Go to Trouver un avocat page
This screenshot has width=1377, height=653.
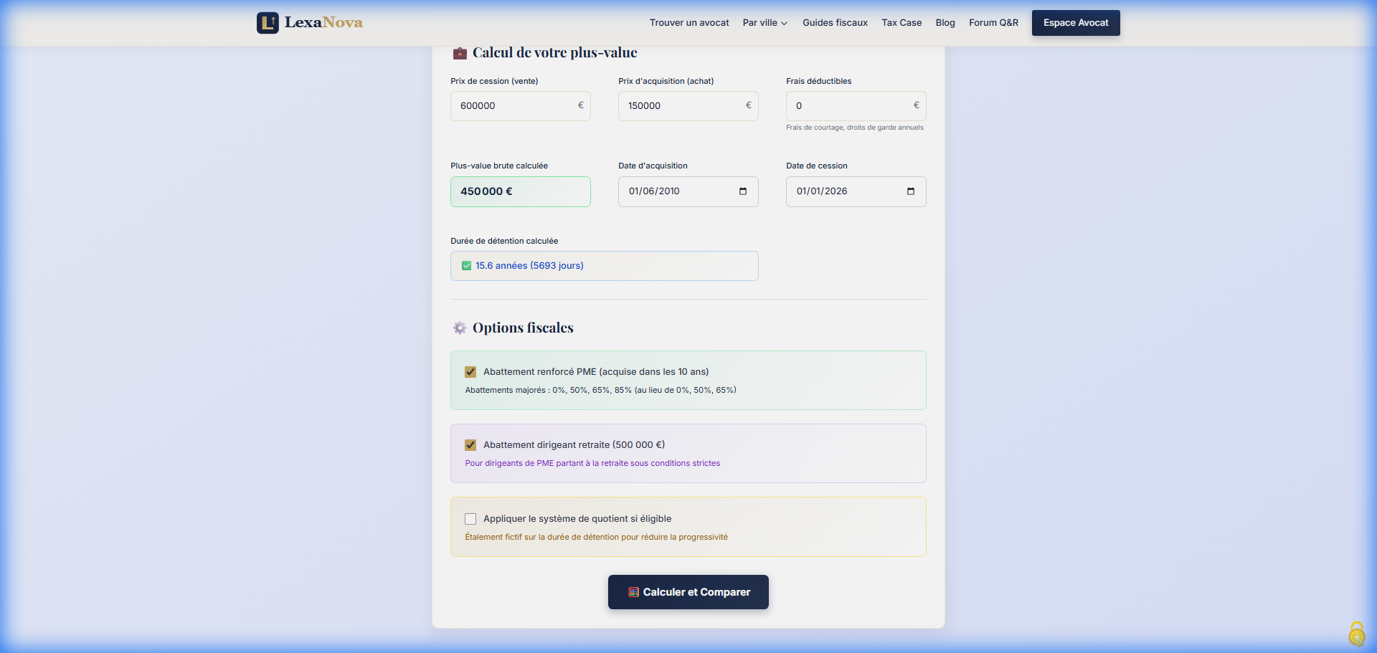tap(688, 23)
